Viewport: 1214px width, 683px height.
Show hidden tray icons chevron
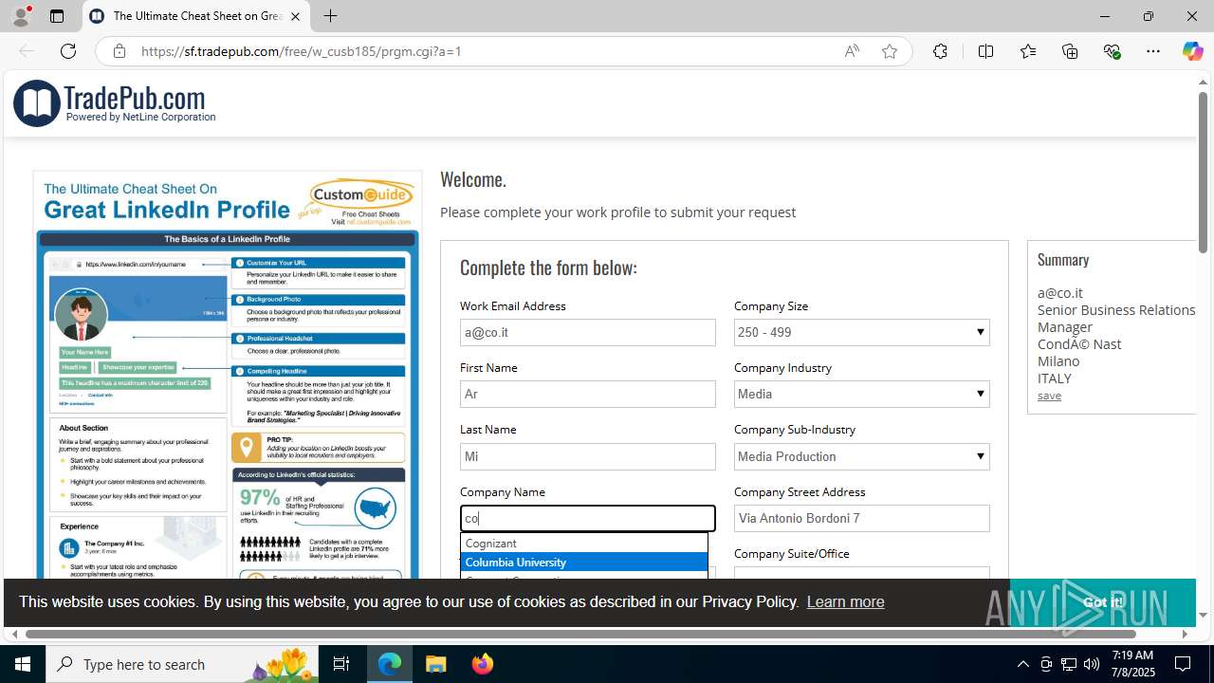tap(1022, 664)
